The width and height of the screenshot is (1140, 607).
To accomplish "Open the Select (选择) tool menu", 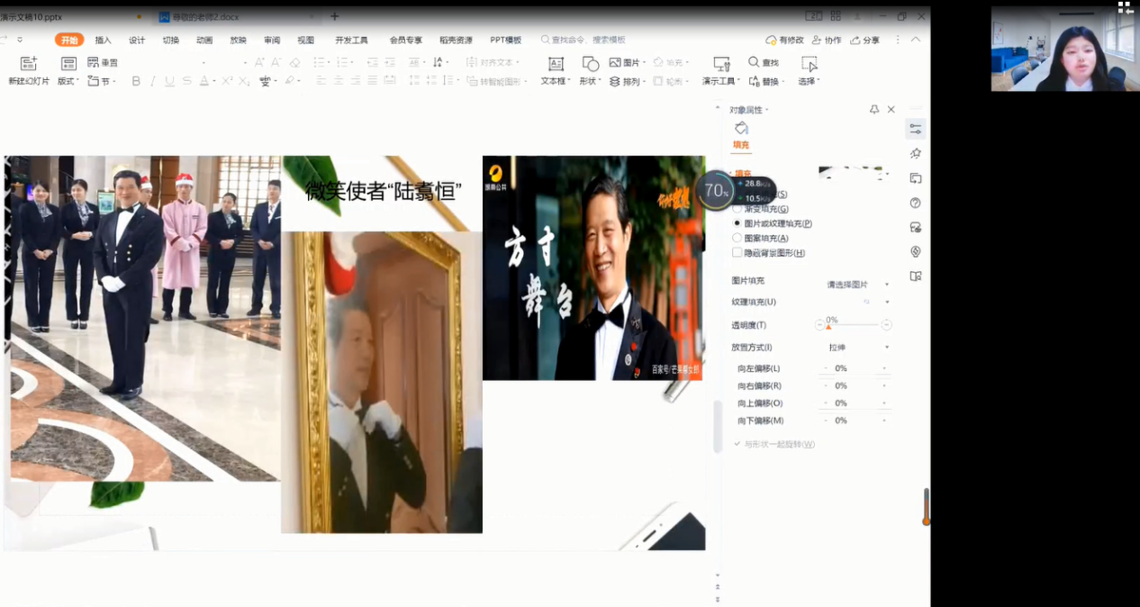I will [x=809, y=70].
